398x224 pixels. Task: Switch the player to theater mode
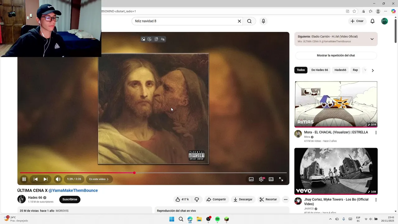click(x=271, y=179)
